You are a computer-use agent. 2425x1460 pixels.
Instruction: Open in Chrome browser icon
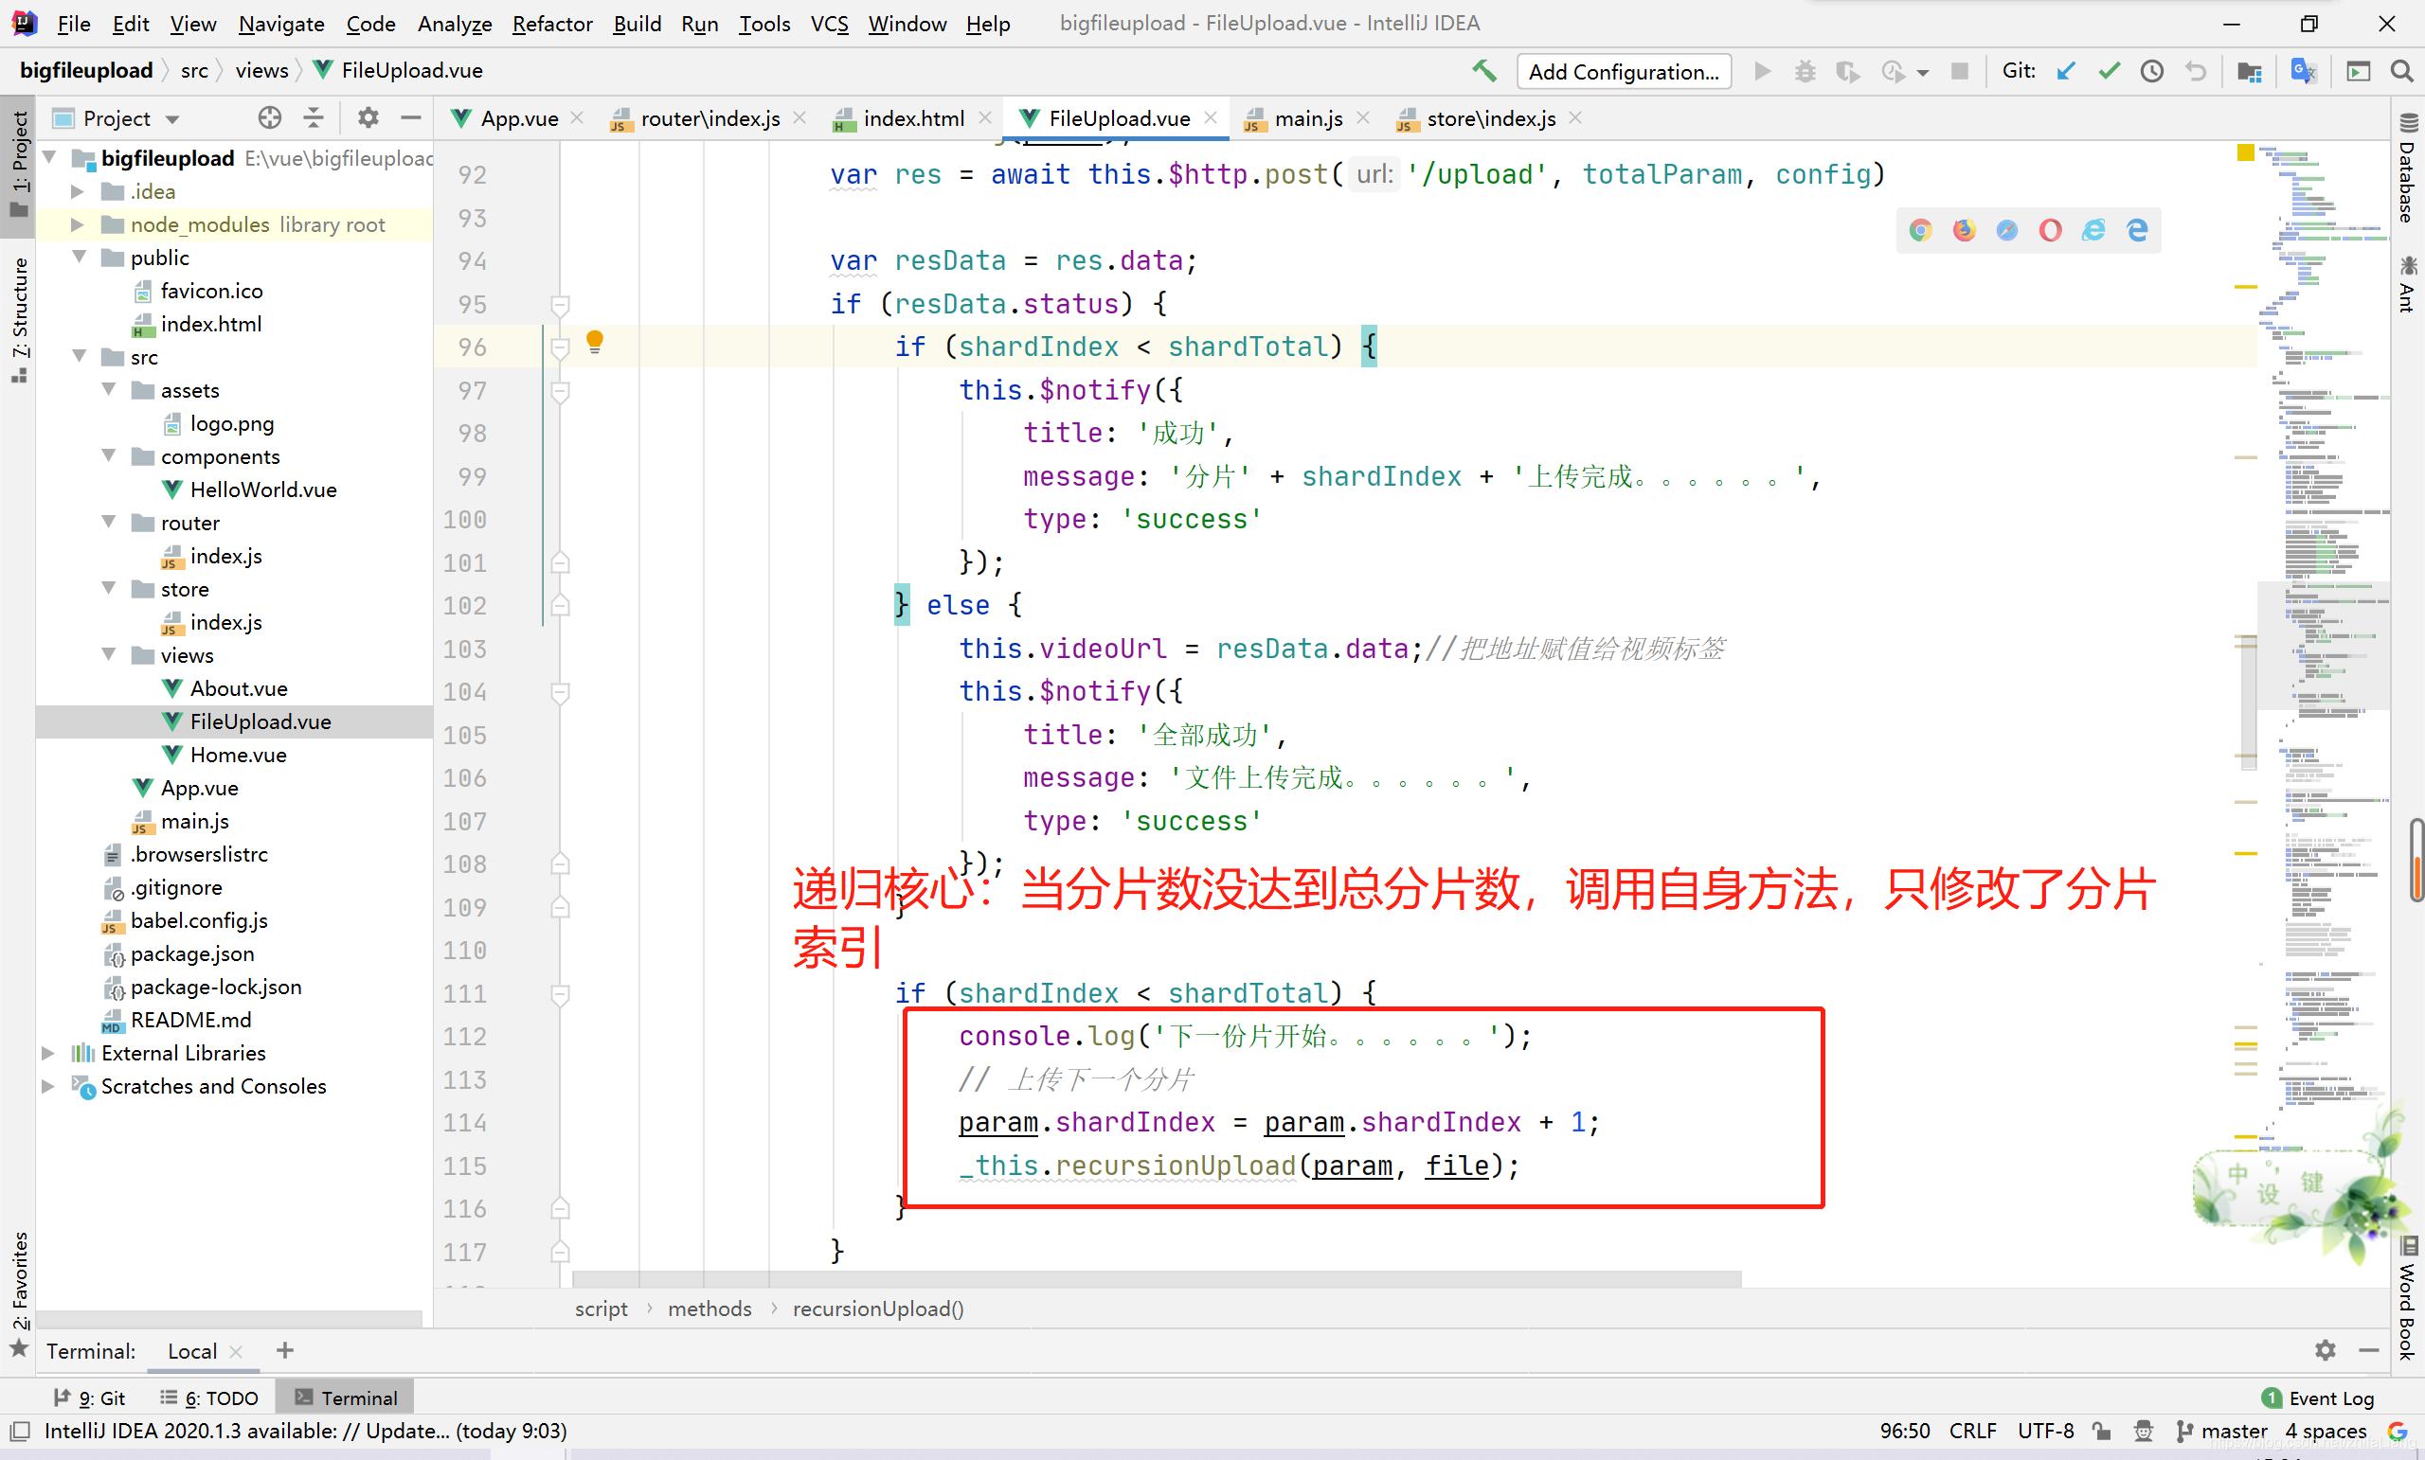tap(1920, 230)
